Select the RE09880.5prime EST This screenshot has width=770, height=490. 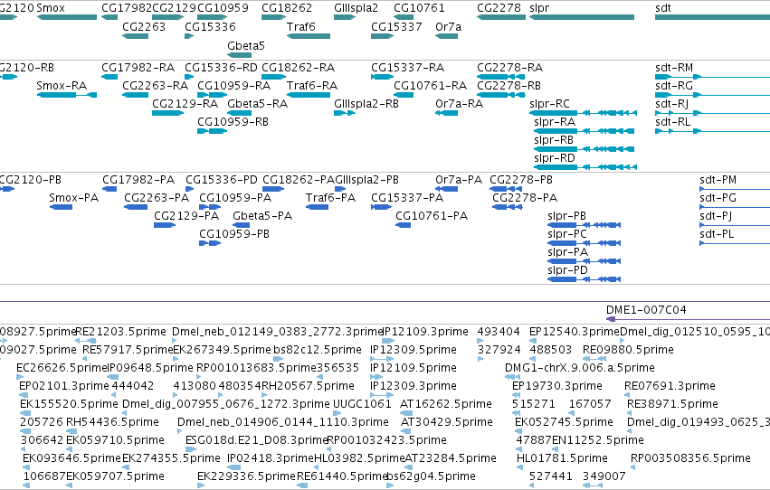594,359
